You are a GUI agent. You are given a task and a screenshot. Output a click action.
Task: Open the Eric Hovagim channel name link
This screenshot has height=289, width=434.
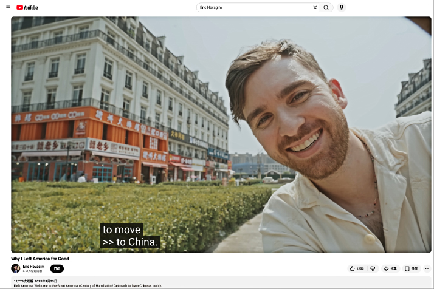click(34, 267)
